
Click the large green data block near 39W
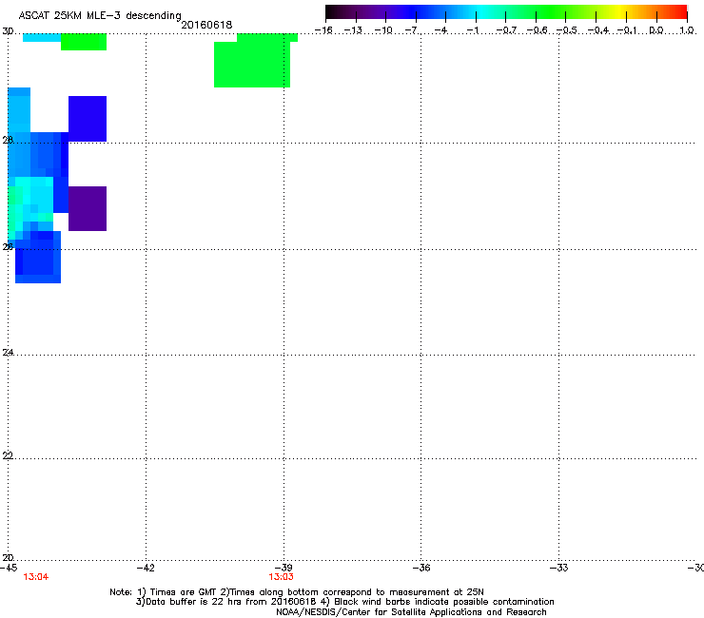point(252,65)
